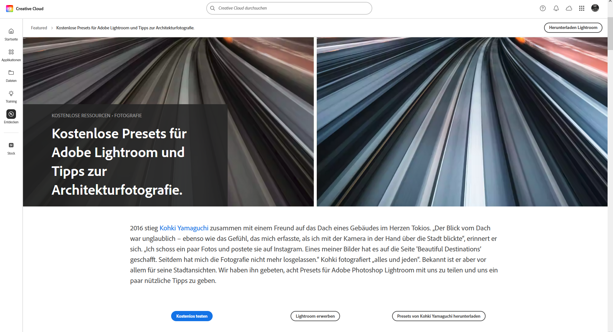The image size is (613, 332).
Task: Click the Kohki Yamaguchi hyperlink
Action: point(184,228)
